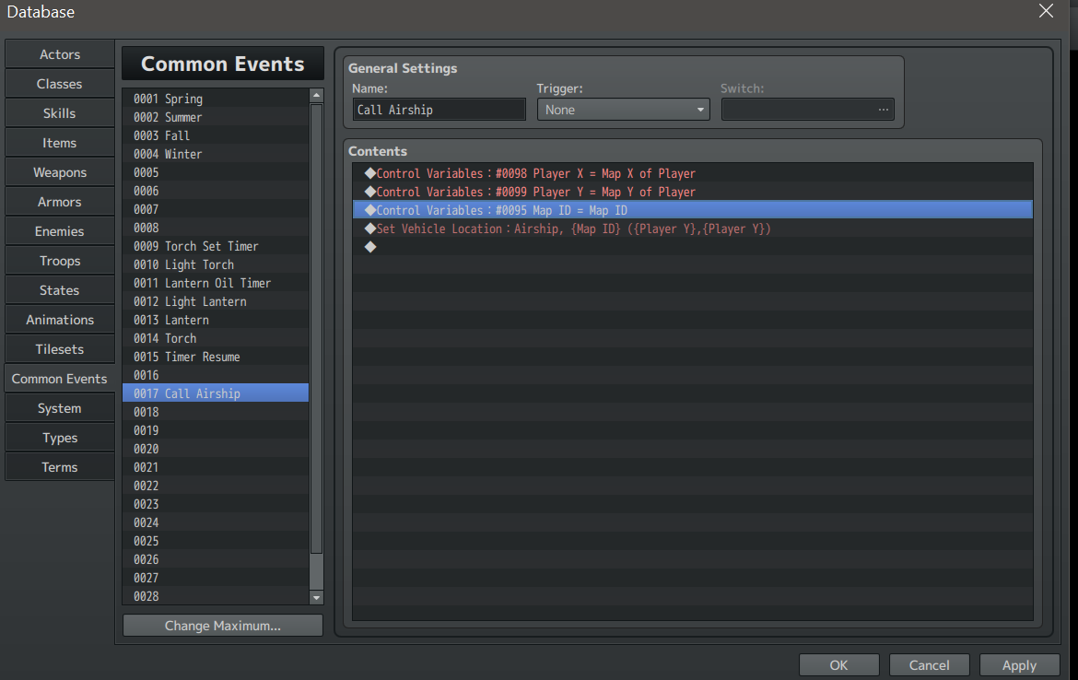Click the common events list scrollbar
Image resolution: width=1078 pixels, height=680 pixels.
[x=316, y=329]
